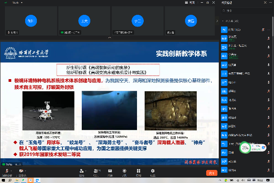This screenshot has height=183, width=274.
Task: Open the video options arrow beside camera
Action: [26, 171]
